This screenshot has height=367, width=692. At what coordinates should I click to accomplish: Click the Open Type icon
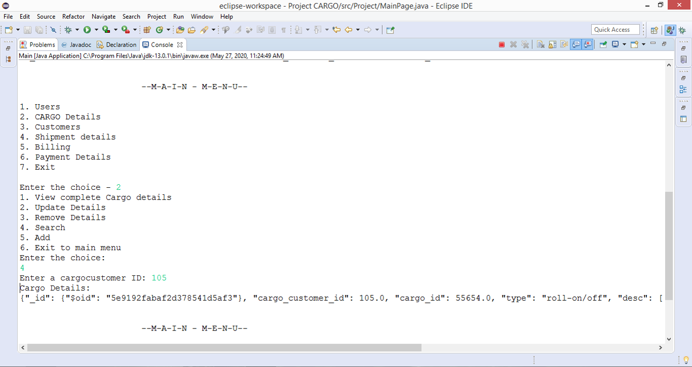pos(180,30)
